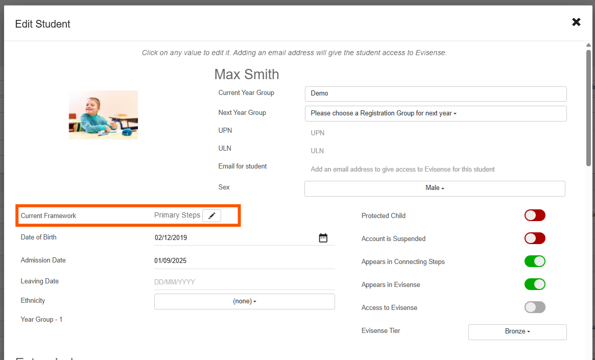Edit Current Framework with the pencil icon
This screenshot has height=360, width=595.
point(212,215)
